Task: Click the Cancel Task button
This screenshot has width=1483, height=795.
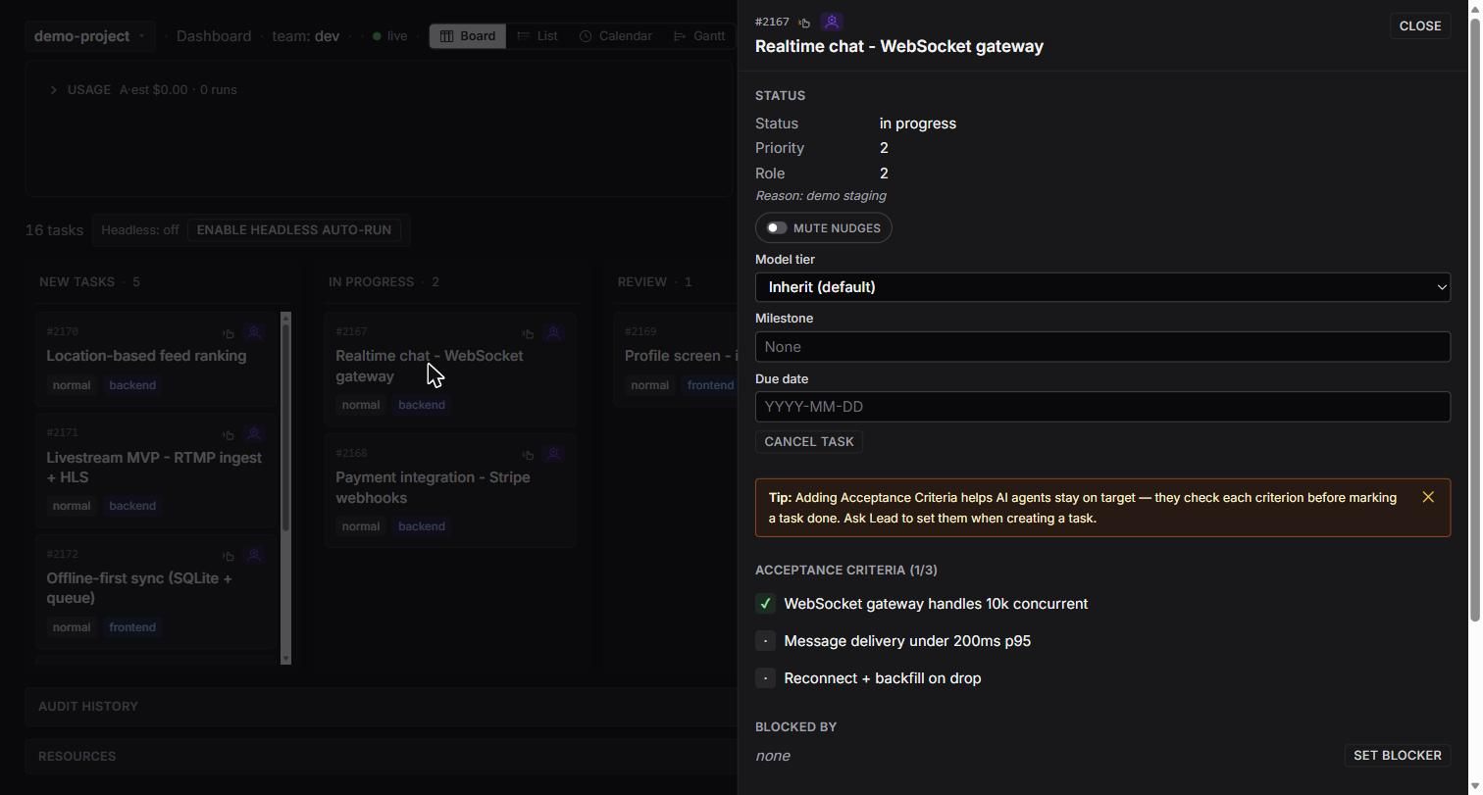Action: point(809,442)
